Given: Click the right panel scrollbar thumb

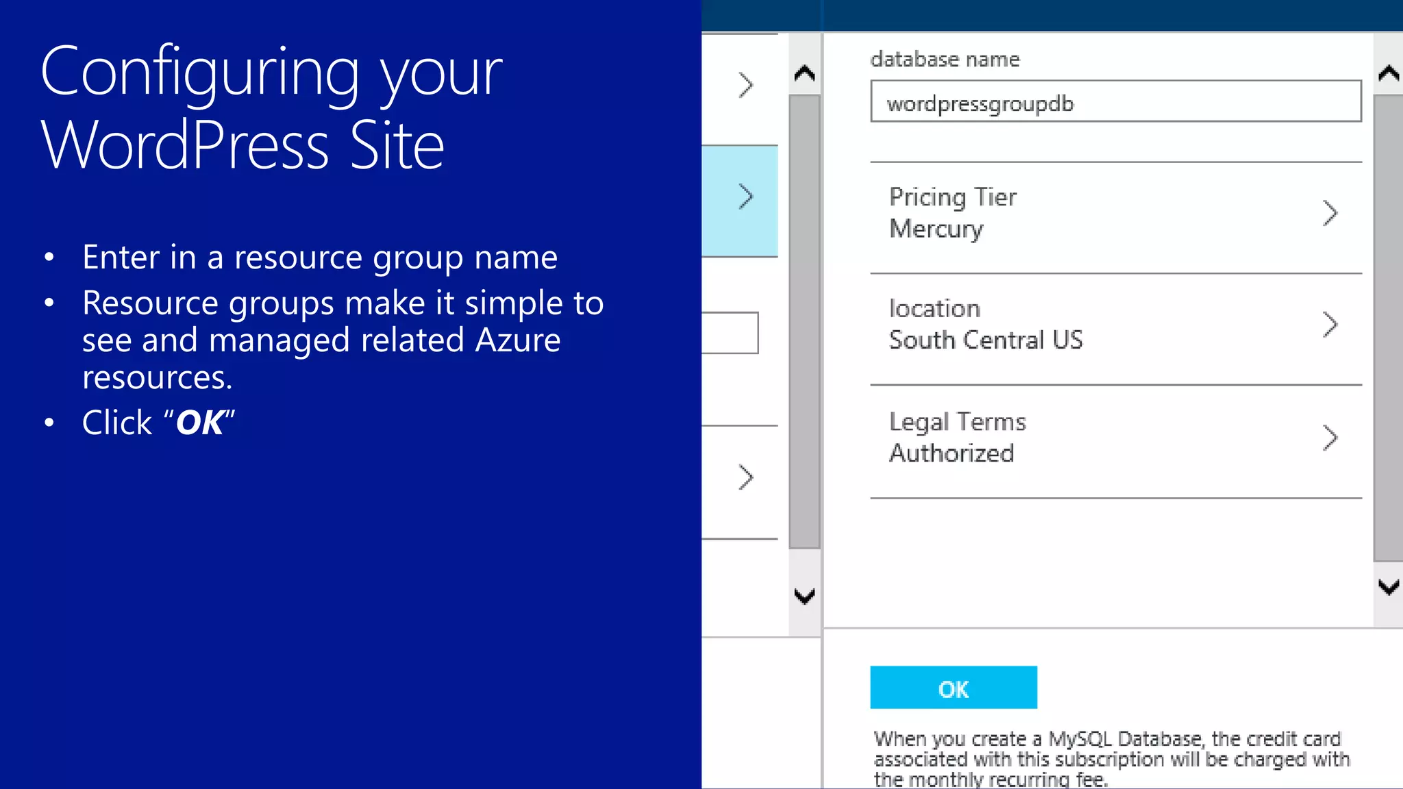Looking at the screenshot, I should (x=1388, y=329).
